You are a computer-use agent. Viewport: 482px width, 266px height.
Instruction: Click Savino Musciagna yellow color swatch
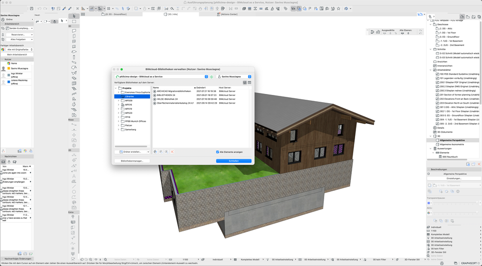(x=9, y=68)
